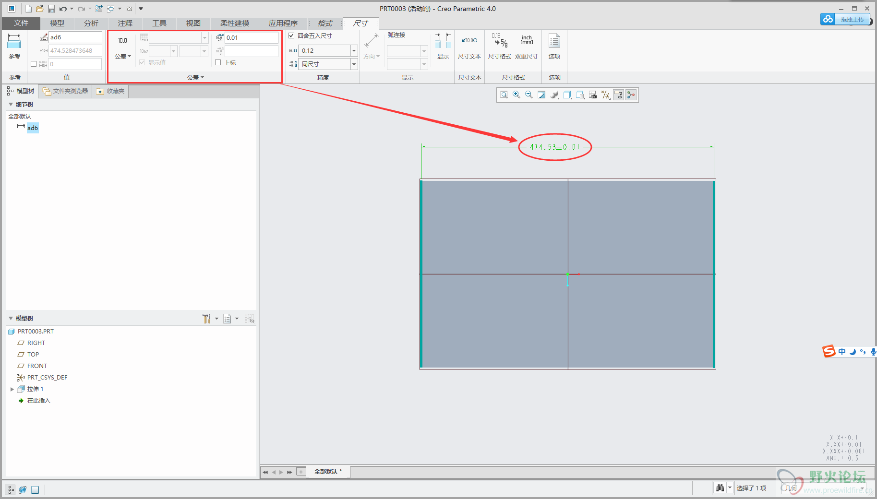Select the FRONT datum plane in model tree
Screen dimensions: 877x499
pyautogui.click(x=37, y=366)
